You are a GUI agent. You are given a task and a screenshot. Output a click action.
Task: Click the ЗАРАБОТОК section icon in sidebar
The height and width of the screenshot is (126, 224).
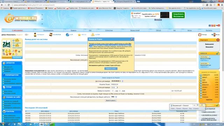click(x=4, y=63)
